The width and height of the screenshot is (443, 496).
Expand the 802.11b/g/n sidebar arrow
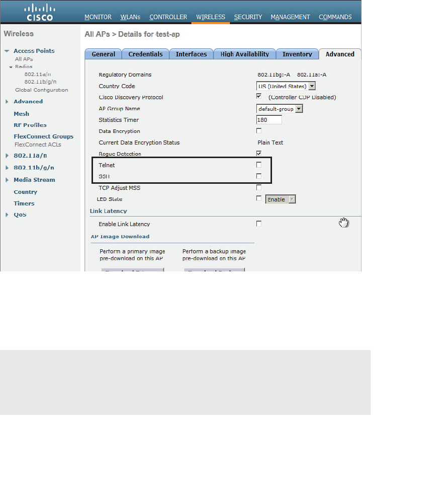tap(7, 168)
